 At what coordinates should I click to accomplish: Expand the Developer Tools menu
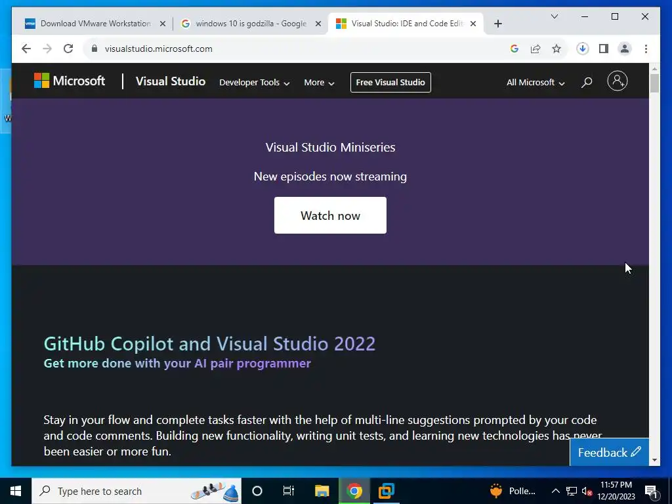pos(255,82)
